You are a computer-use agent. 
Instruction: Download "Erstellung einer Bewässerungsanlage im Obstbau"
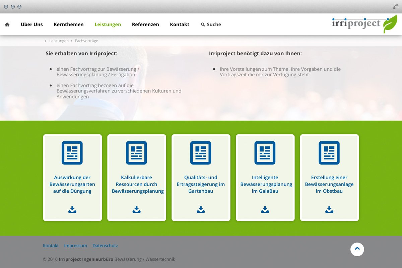[x=329, y=209]
